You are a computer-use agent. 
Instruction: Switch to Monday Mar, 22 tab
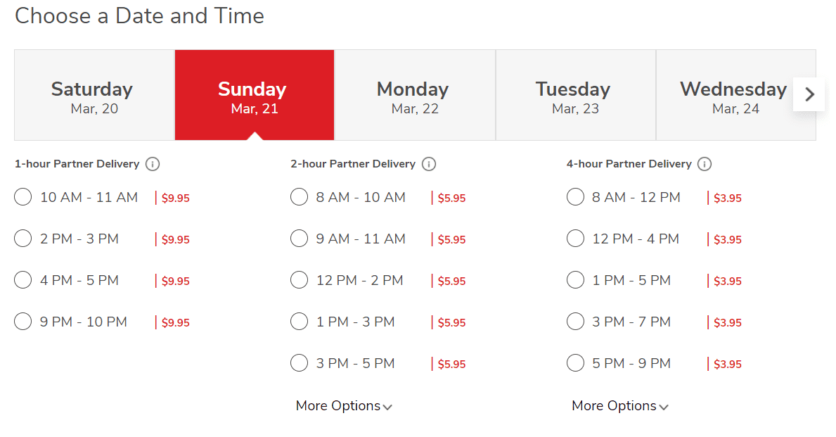(x=415, y=95)
